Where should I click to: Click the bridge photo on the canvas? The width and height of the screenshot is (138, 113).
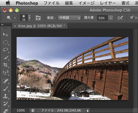point(72,68)
